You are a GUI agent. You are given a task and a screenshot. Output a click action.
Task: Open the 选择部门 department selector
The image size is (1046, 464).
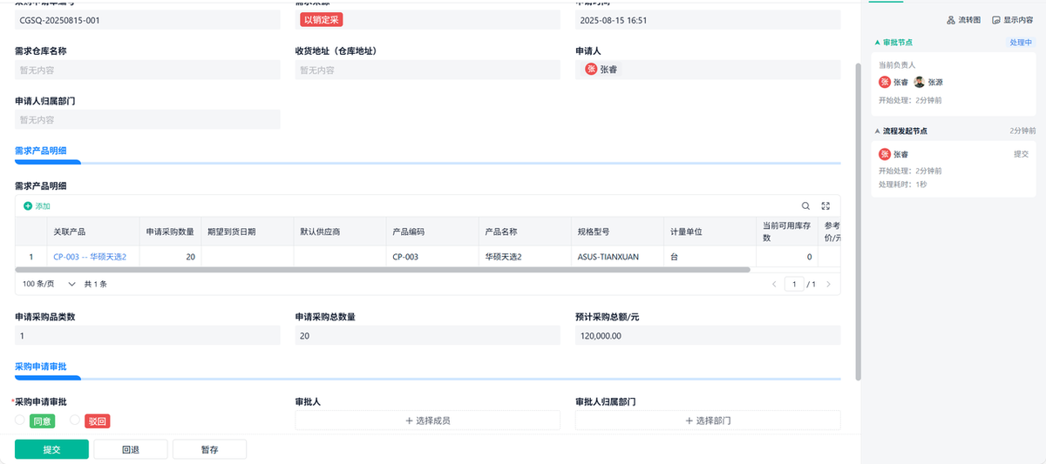708,420
